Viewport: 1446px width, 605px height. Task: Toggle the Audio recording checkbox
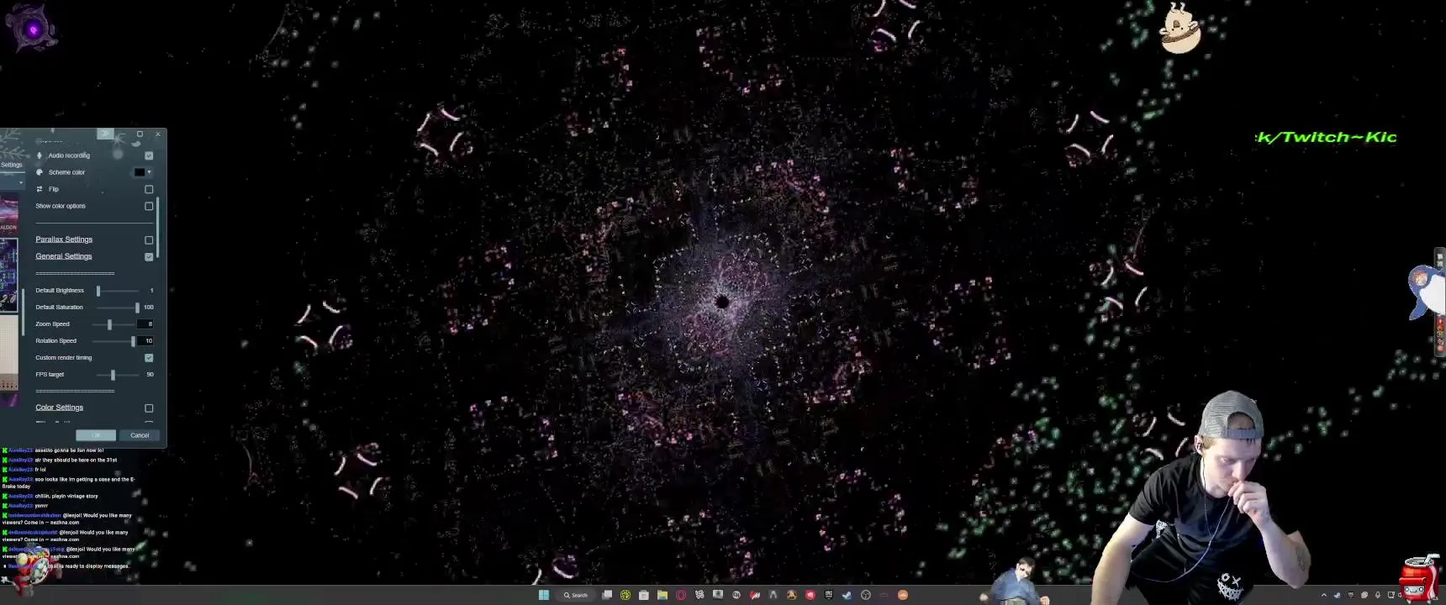(149, 155)
